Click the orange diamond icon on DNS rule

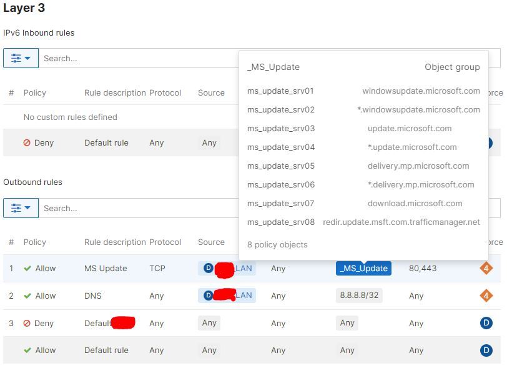[486, 296]
